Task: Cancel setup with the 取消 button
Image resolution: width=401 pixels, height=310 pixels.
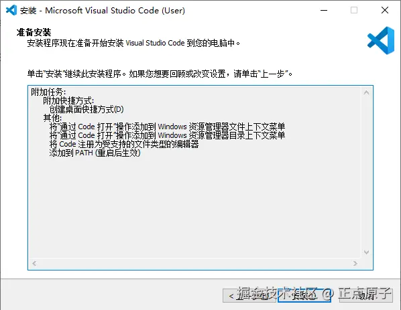Action: (x=365, y=296)
